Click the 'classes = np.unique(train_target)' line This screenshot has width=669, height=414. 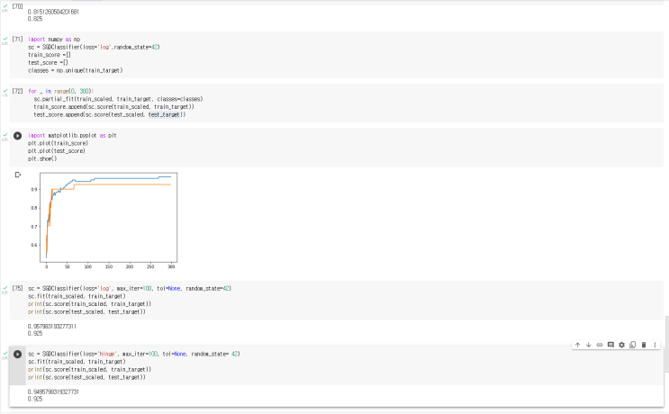(x=76, y=70)
